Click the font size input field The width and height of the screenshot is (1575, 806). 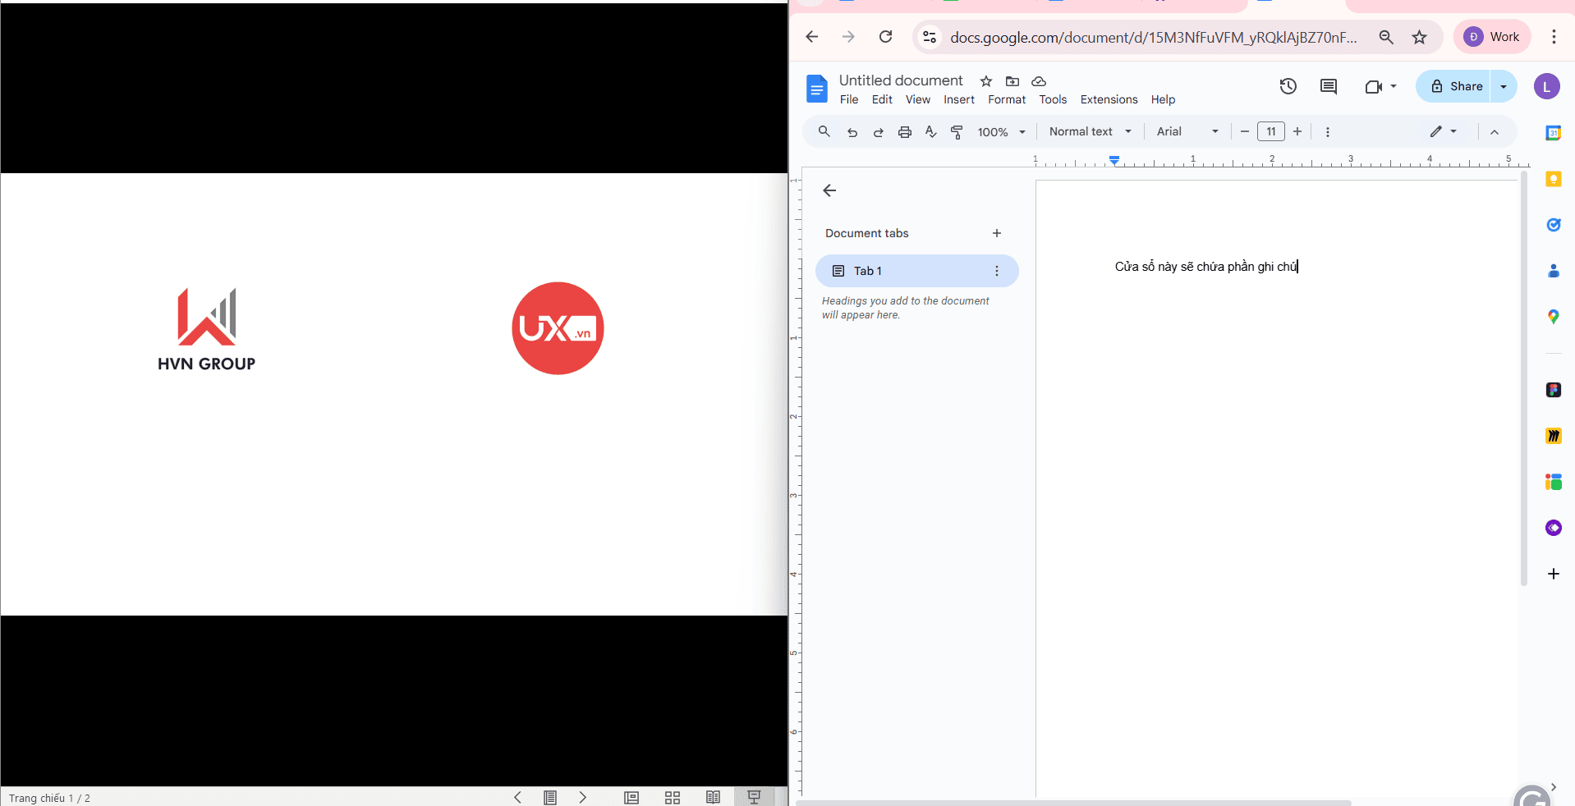click(x=1271, y=131)
